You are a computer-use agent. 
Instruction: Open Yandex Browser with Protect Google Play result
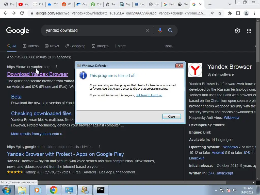[65, 154]
